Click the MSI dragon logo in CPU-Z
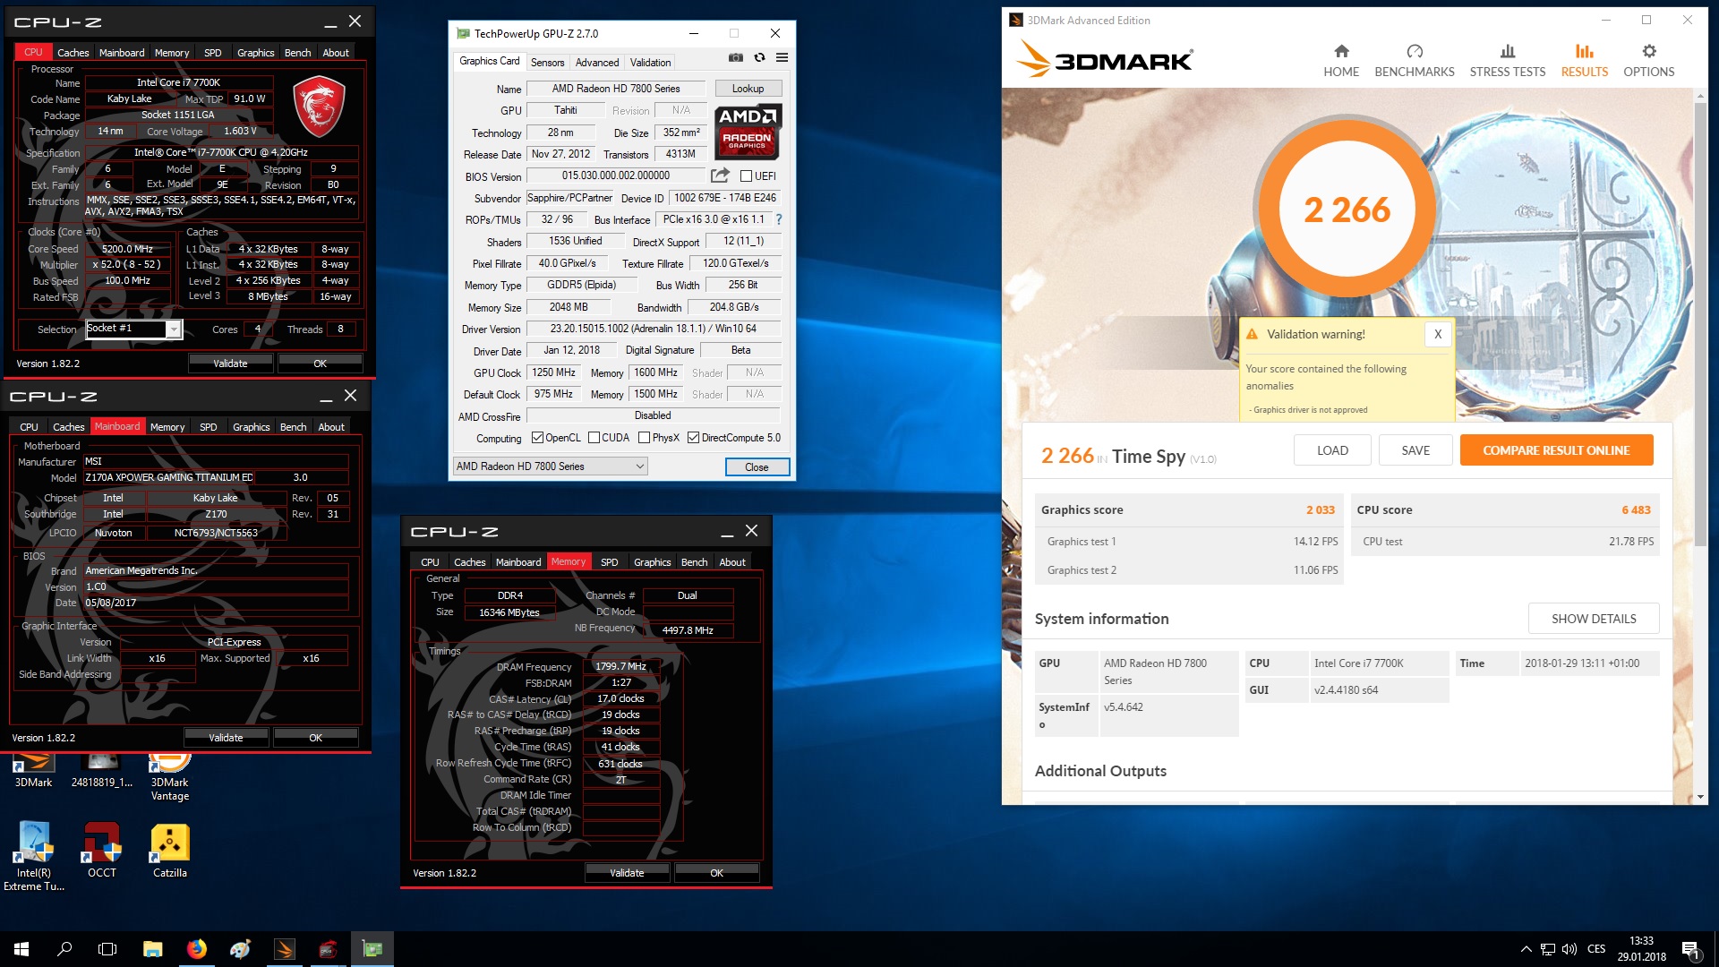 [x=319, y=106]
